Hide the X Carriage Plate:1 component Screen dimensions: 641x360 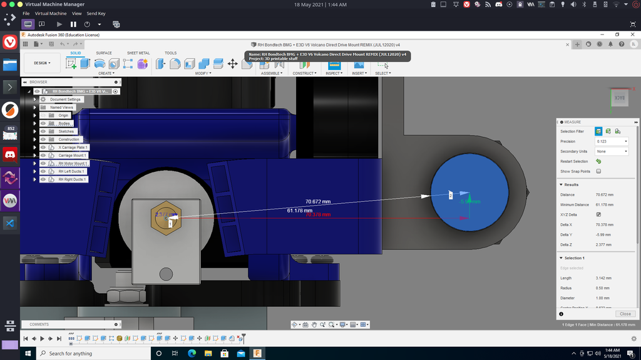tap(43, 147)
